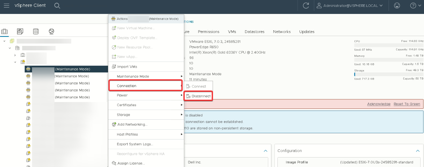
Task: Click the Reset To Green link
Action: tap(407, 104)
